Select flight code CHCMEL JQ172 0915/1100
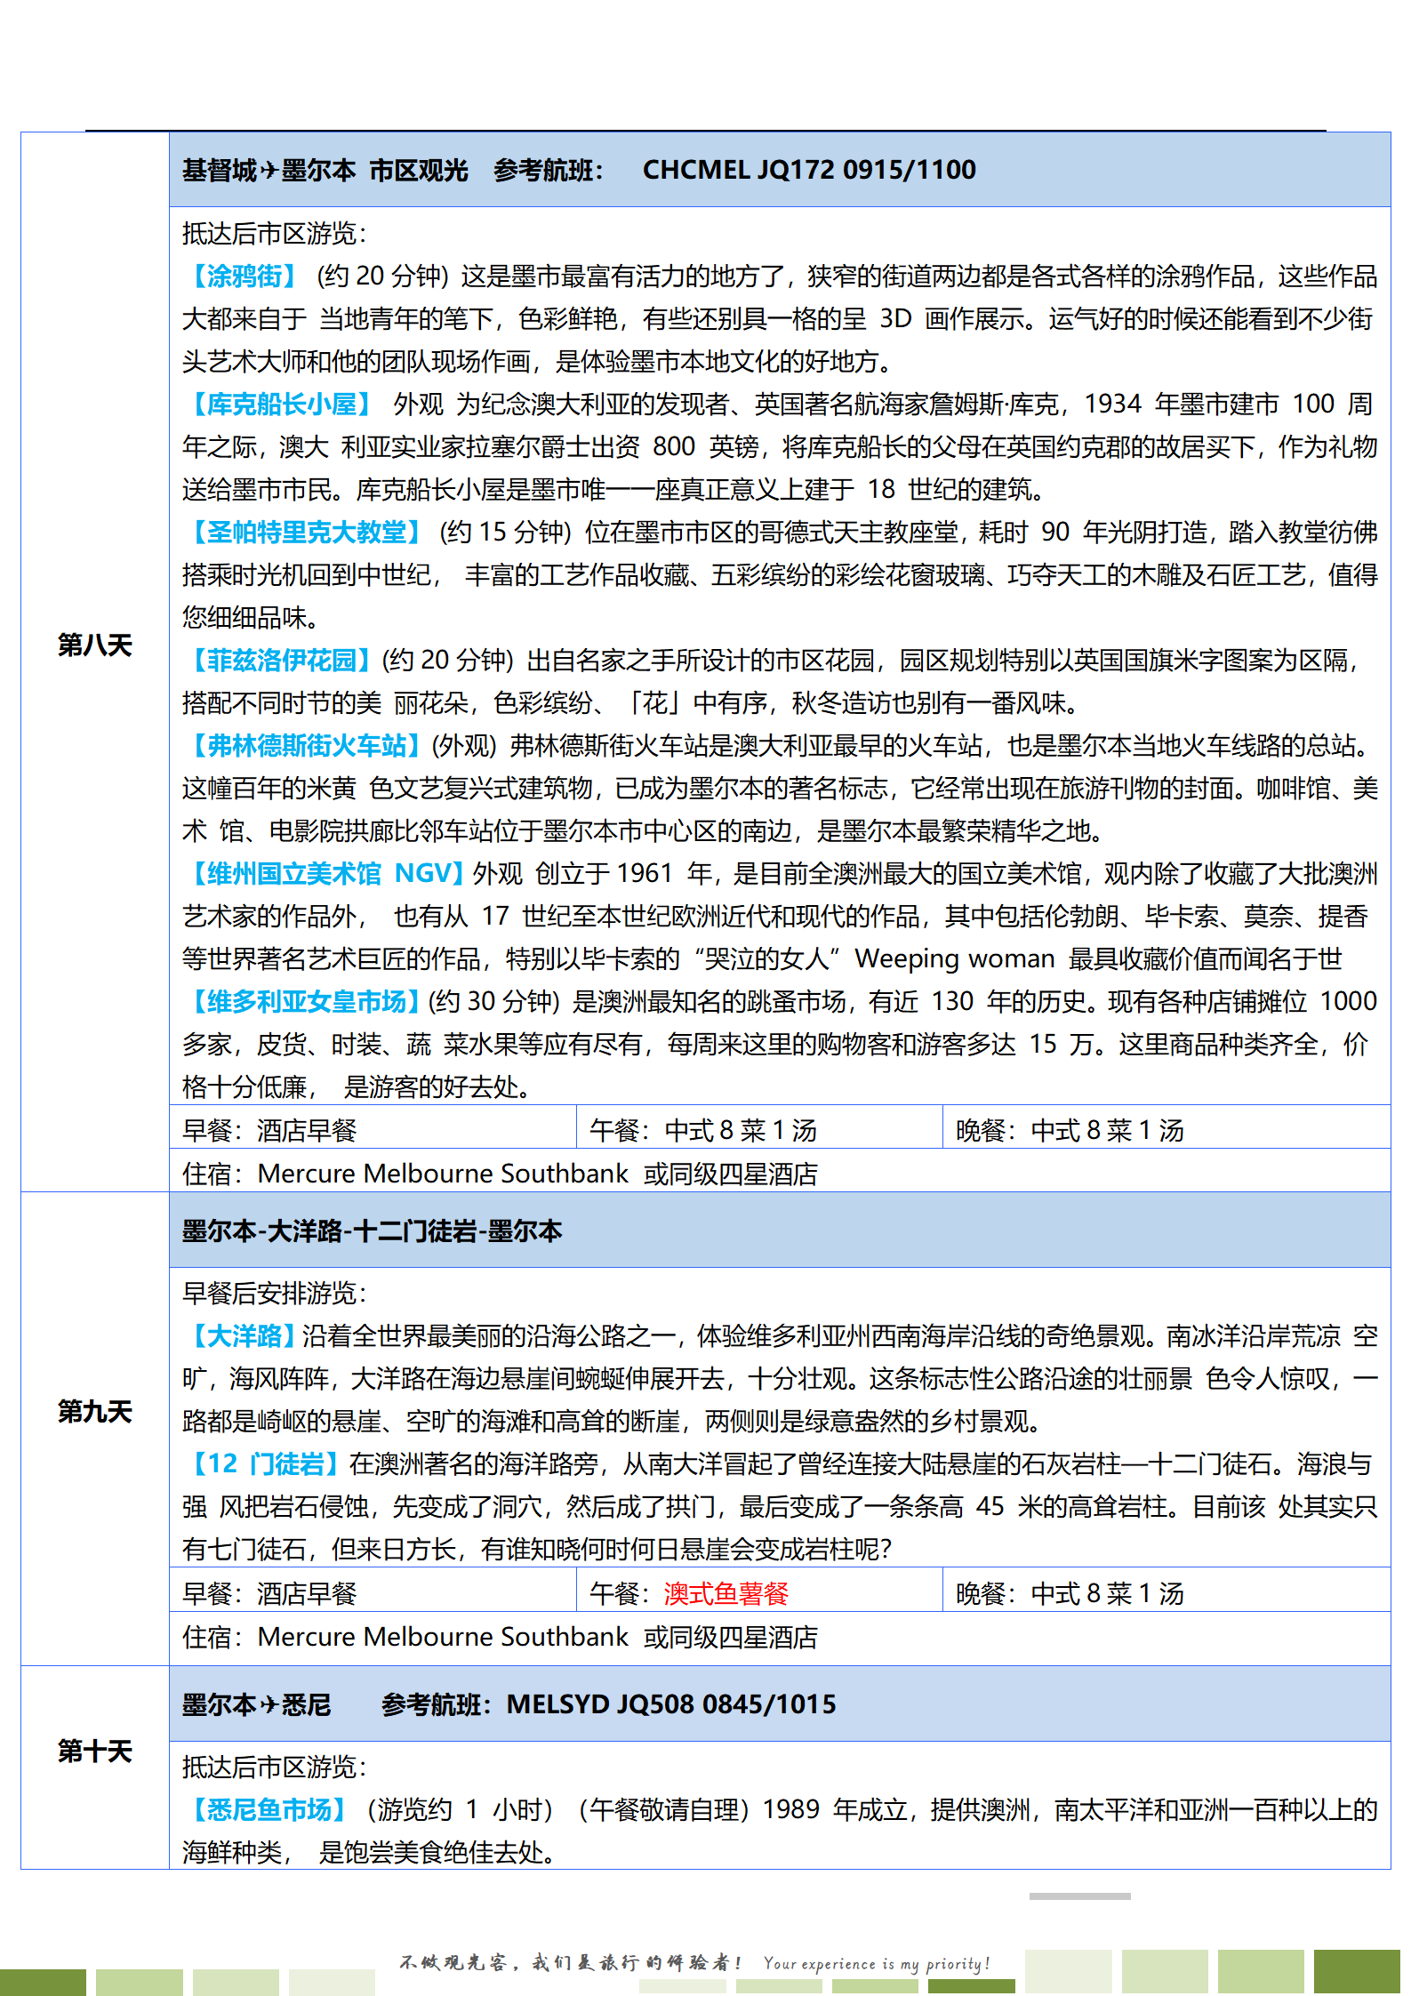This screenshot has width=1411, height=1996. click(x=809, y=170)
